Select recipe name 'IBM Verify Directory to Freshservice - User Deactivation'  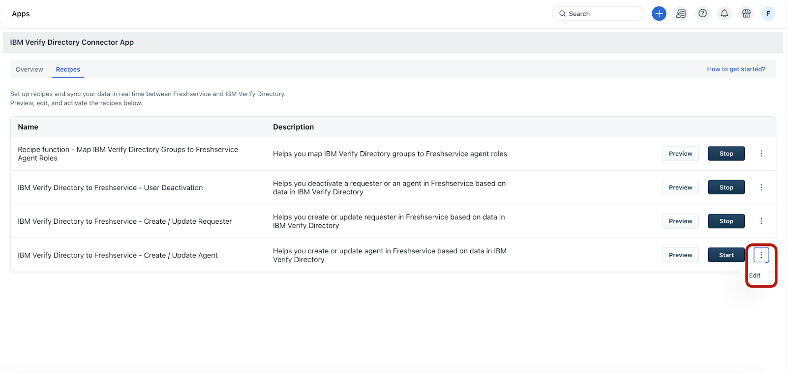(110, 187)
